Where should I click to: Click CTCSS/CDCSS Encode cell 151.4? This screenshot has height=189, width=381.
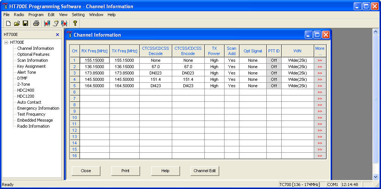pyautogui.click(x=188, y=79)
